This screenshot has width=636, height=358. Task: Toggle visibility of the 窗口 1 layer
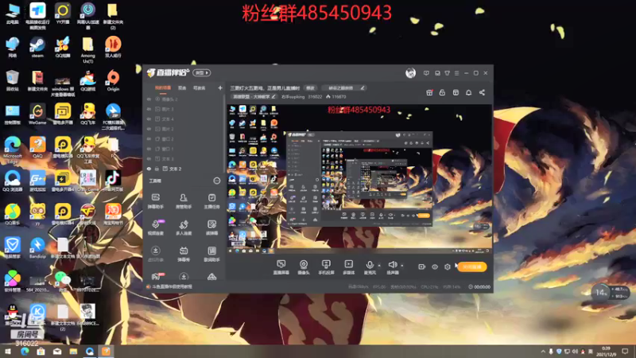click(149, 149)
